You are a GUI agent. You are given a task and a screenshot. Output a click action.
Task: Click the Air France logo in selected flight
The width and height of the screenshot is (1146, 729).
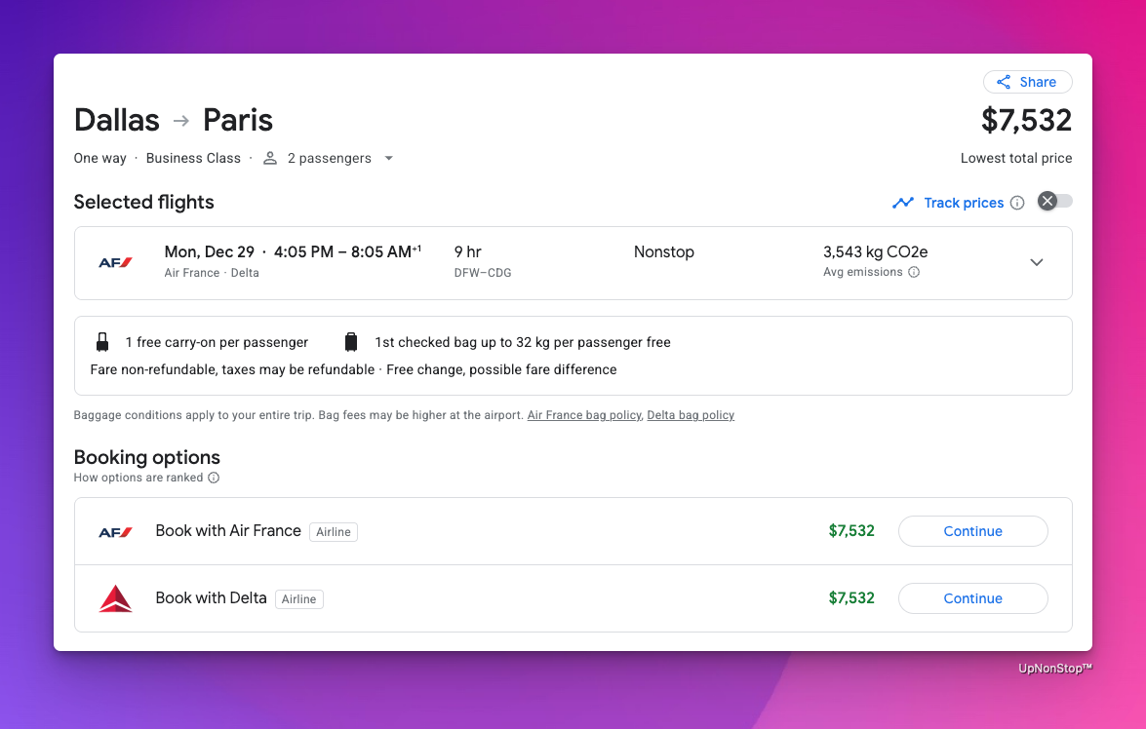coord(115,262)
